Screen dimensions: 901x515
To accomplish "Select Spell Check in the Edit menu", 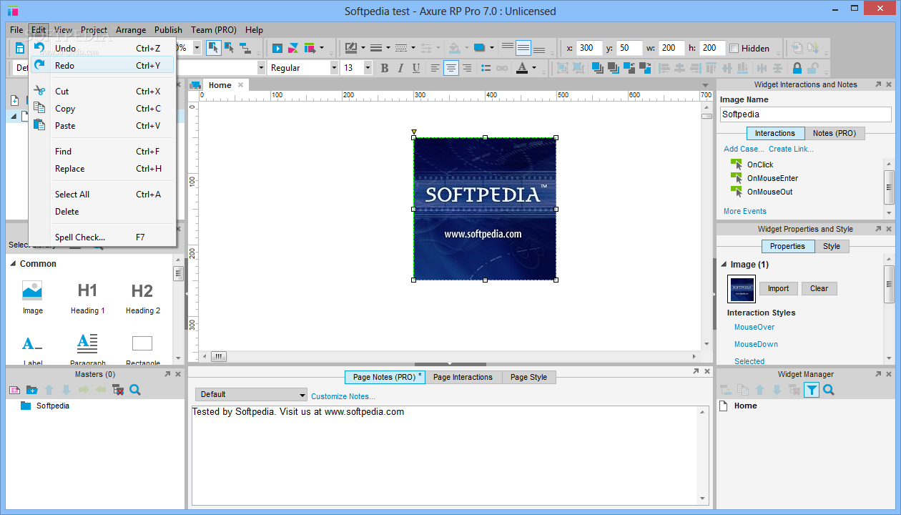I will coord(102,237).
